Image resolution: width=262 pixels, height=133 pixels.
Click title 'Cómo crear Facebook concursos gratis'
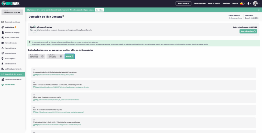(47, 97)
